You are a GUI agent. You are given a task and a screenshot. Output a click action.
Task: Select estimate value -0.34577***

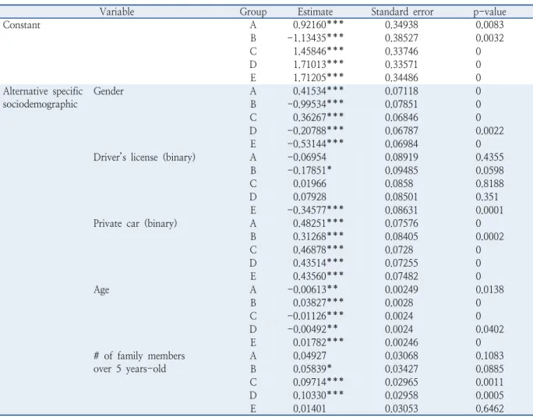316,211
